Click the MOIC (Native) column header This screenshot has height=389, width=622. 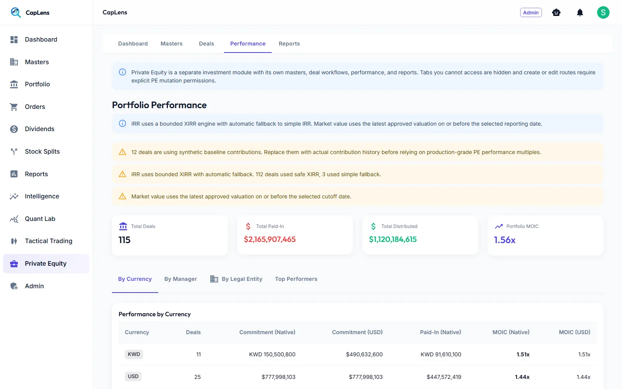coord(511,332)
